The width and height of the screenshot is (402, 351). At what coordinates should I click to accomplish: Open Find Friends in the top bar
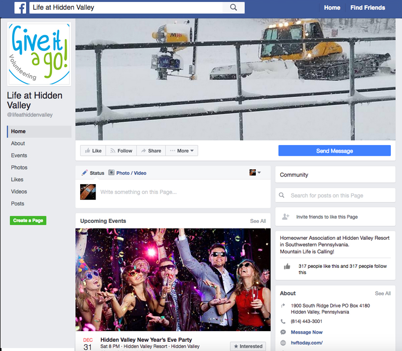[x=368, y=8]
